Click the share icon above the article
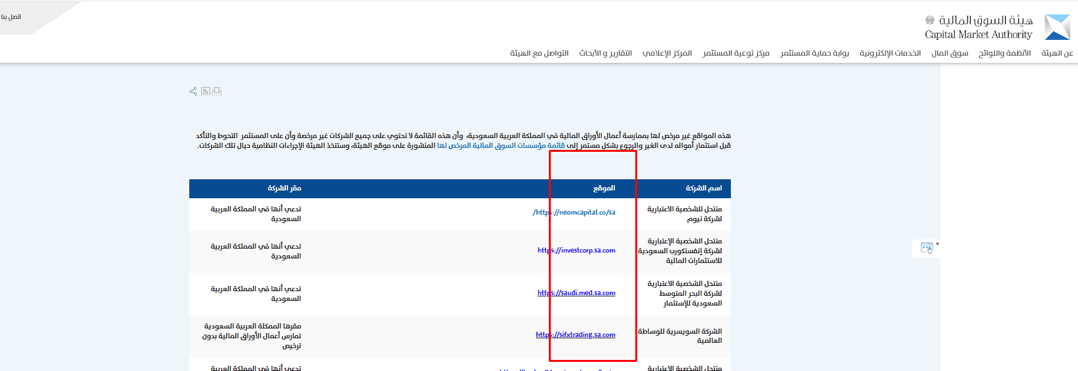 click(x=193, y=92)
